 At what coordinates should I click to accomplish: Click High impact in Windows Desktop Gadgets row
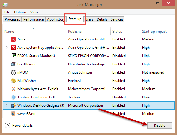click(x=146, y=105)
